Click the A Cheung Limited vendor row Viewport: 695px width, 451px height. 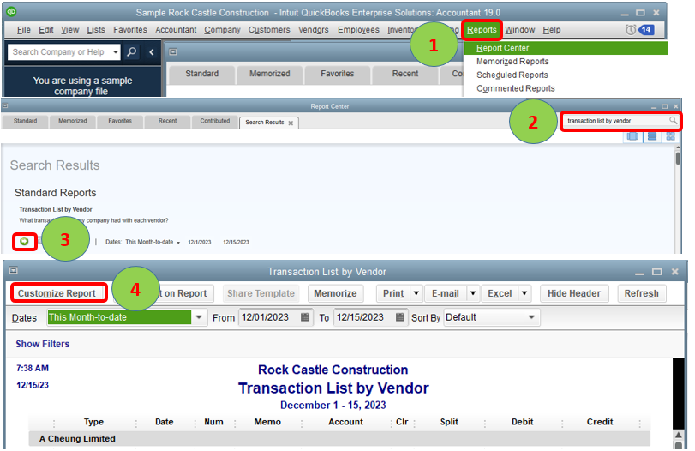click(x=339, y=439)
